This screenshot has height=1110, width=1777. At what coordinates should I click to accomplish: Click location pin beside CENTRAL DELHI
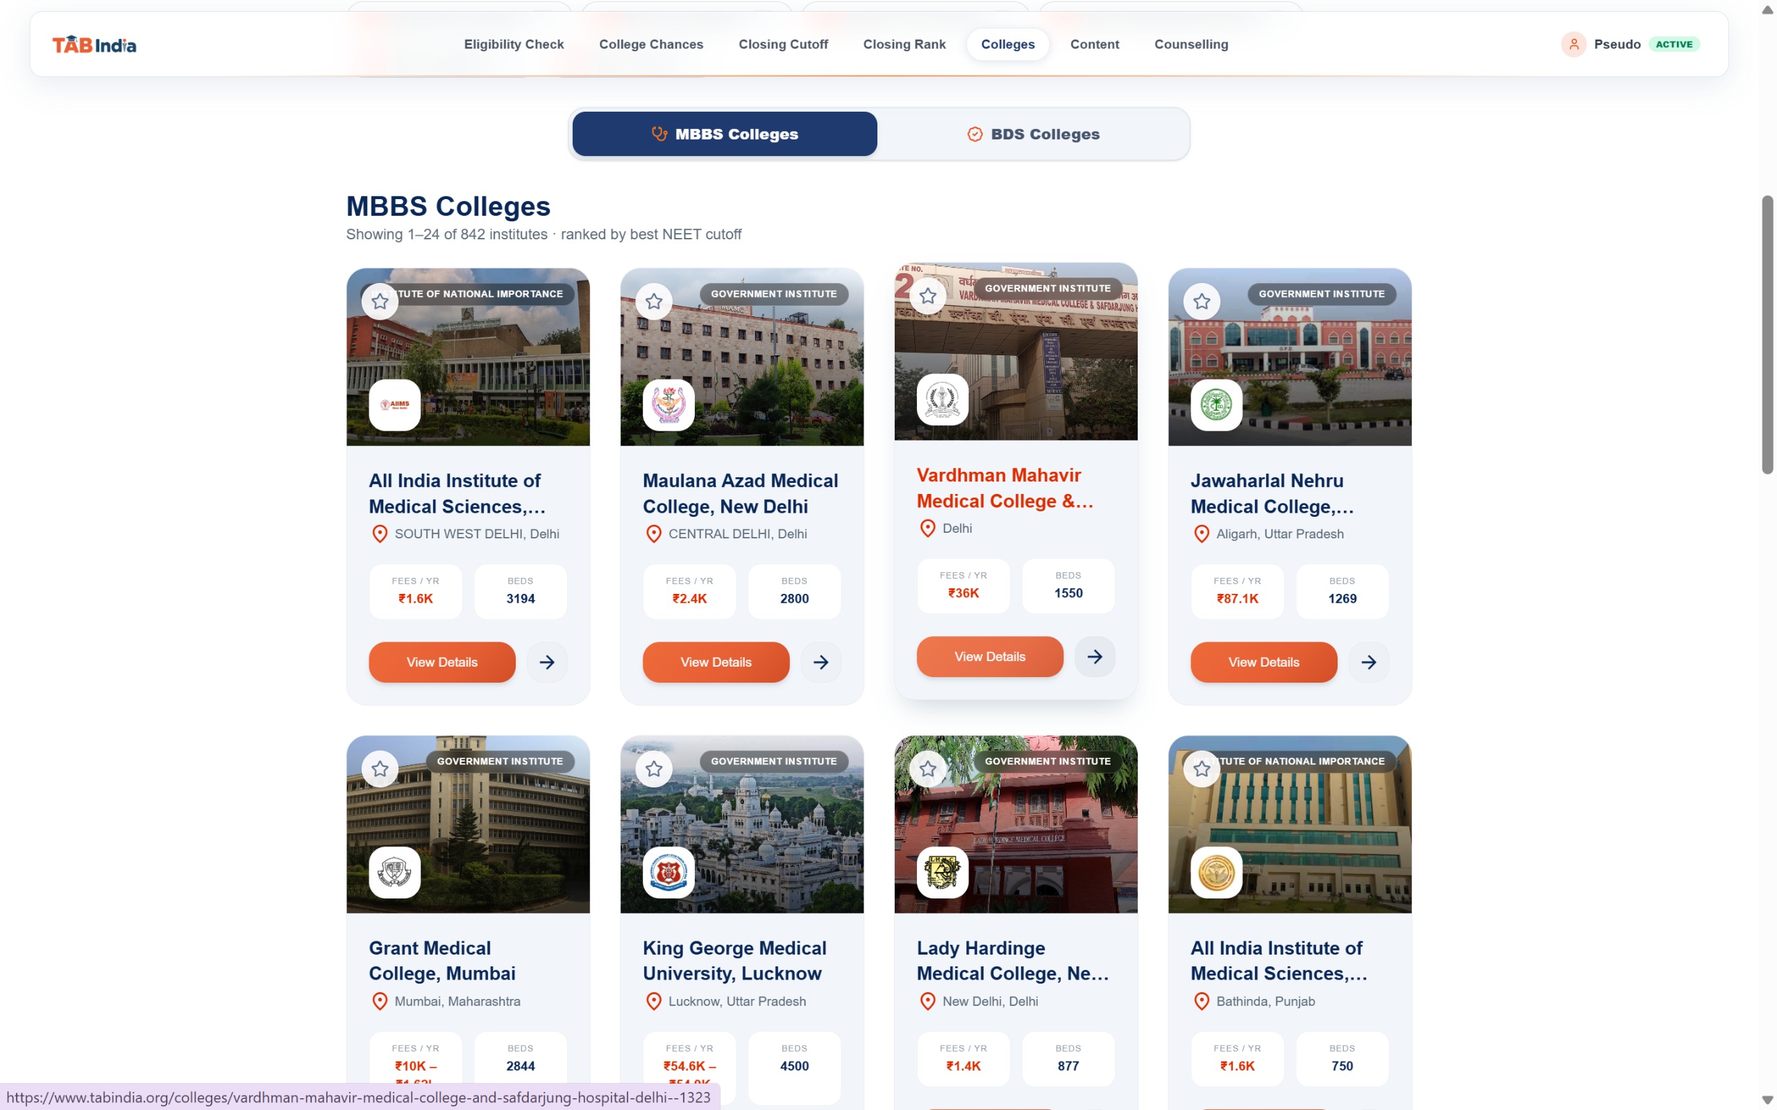[653, 533]
